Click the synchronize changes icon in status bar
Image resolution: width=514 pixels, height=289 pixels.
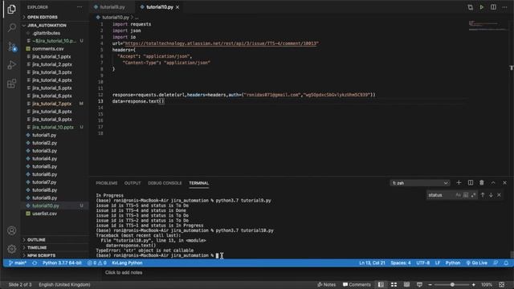(x=35, y=263)
